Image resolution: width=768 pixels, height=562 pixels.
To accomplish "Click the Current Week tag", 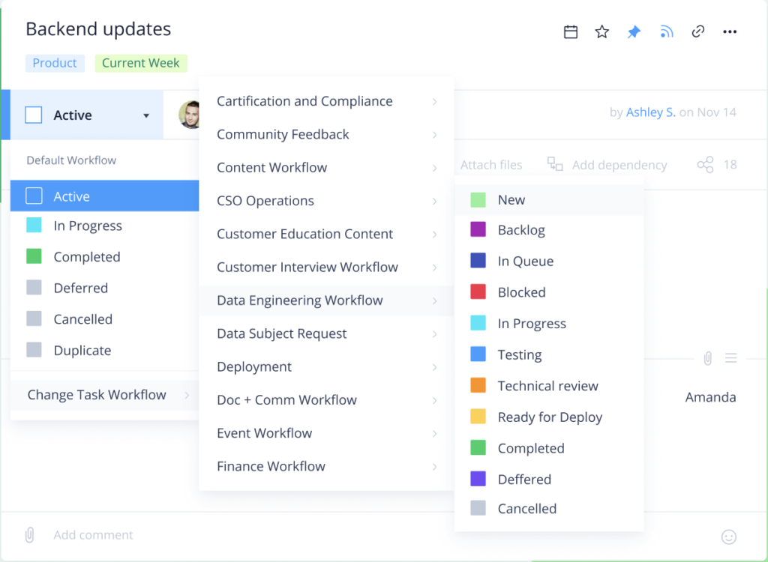I will [141, 63].
